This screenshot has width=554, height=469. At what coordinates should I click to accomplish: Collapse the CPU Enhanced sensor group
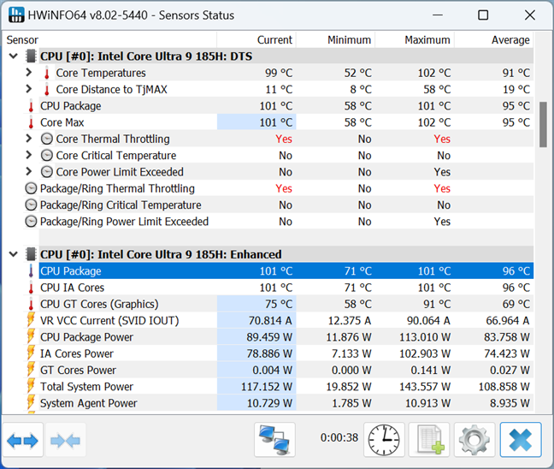14,254
